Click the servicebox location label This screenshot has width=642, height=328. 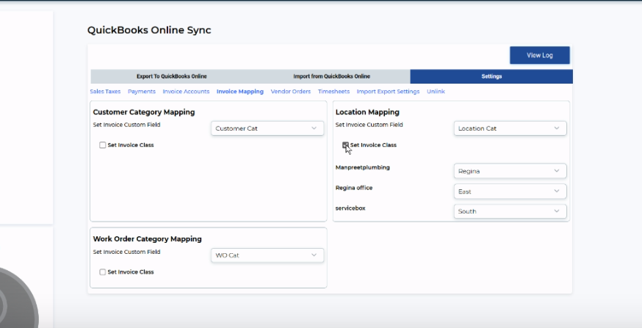pos(350,208)
